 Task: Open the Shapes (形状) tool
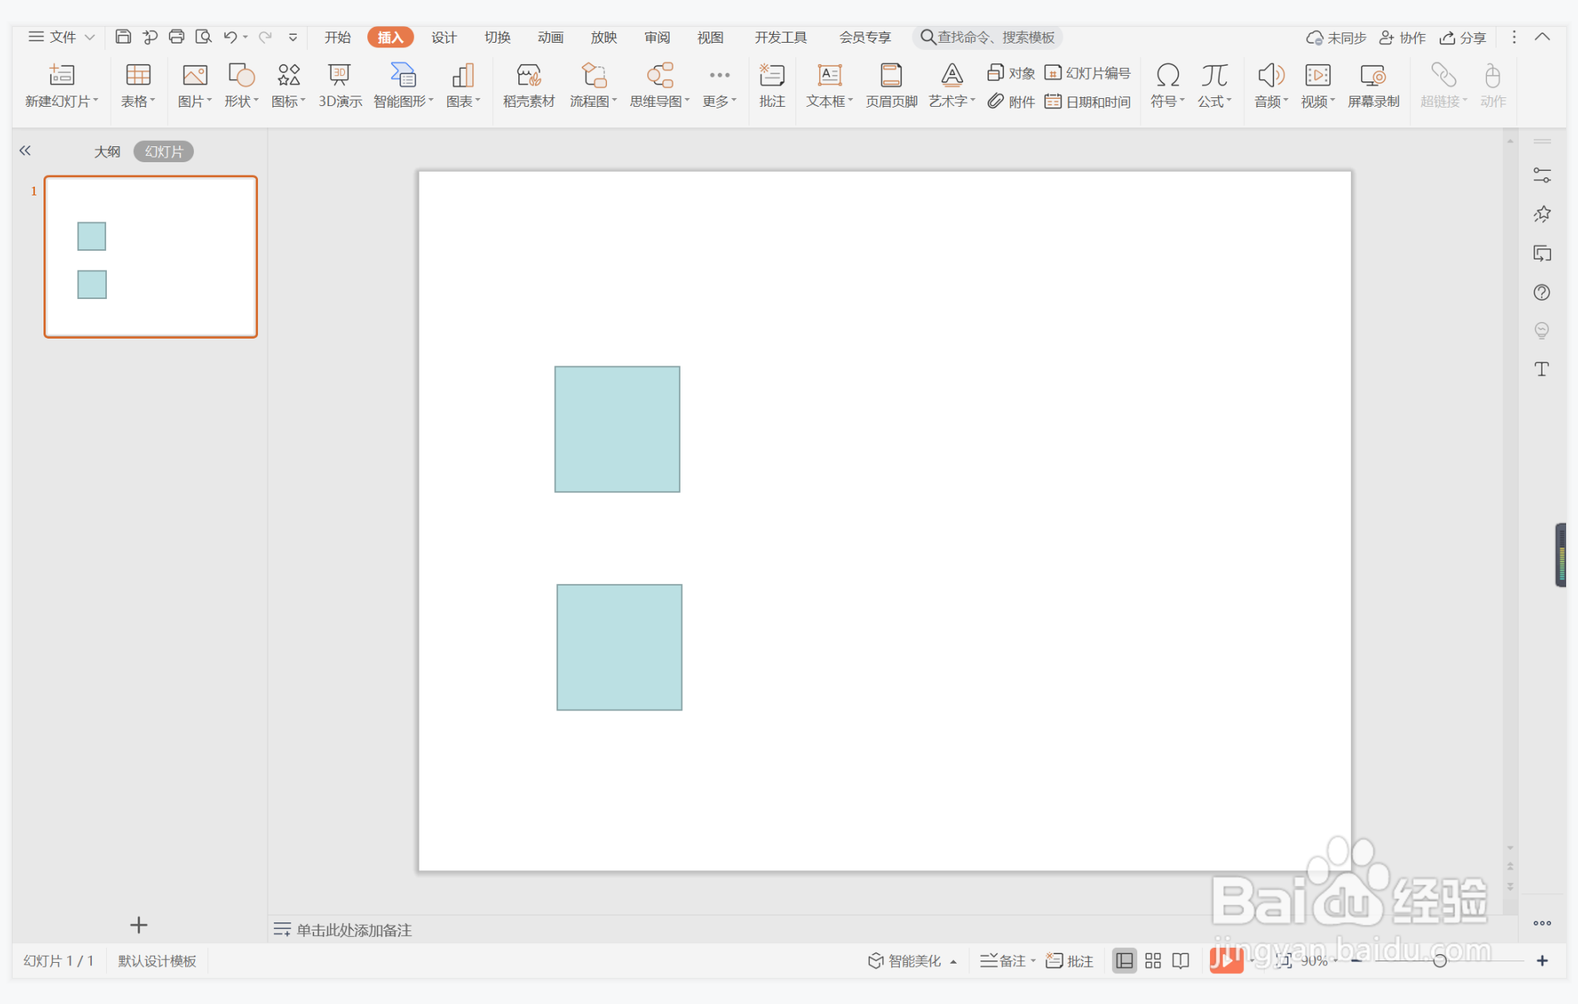pos(241,85)
